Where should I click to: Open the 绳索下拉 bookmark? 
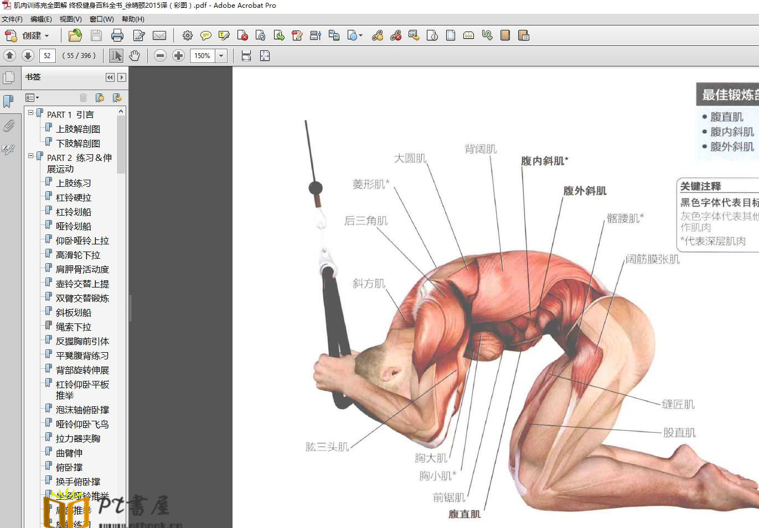tap(74, 327)
